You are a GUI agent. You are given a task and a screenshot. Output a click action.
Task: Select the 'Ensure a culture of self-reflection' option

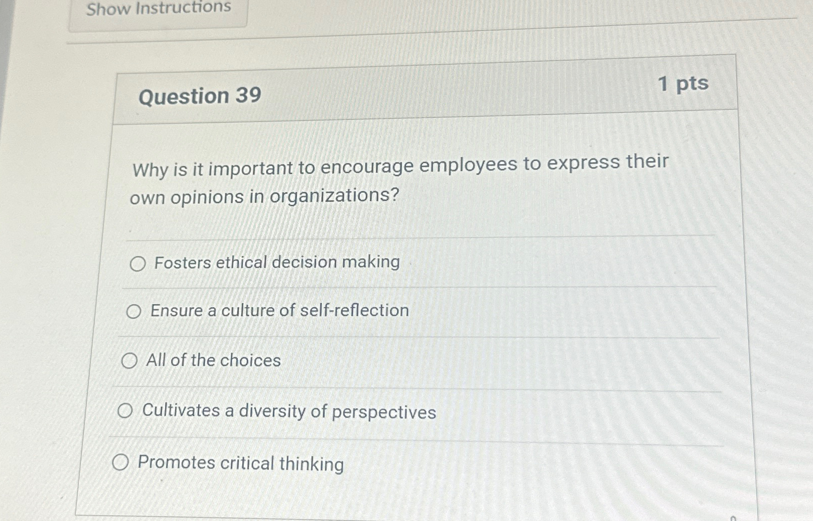tap(133, 312)
